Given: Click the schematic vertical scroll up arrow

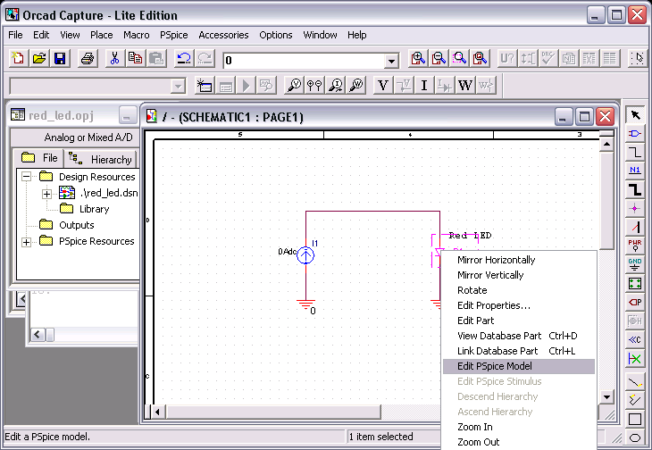Looking at the screenshot, I should (x=606, y=144).
